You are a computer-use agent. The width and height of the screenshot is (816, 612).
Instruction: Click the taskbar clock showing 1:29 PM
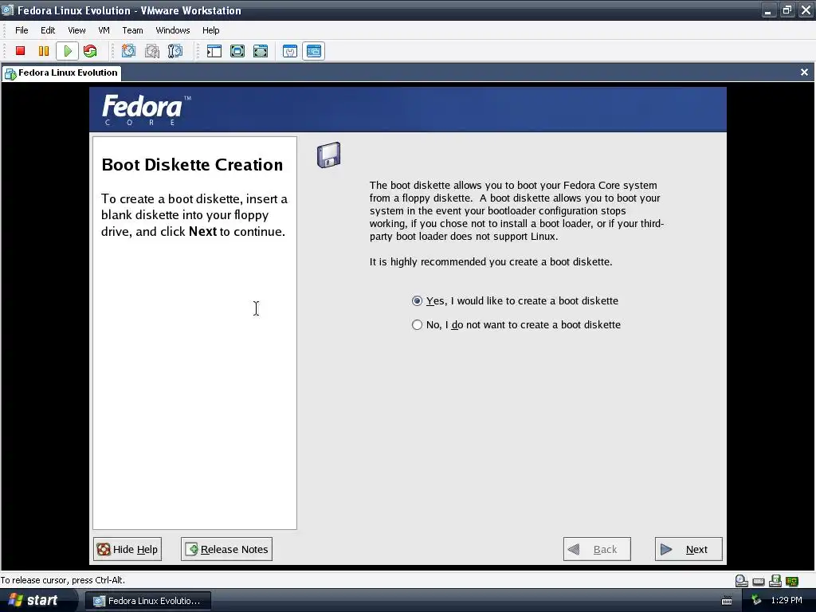tap(787, 600)
